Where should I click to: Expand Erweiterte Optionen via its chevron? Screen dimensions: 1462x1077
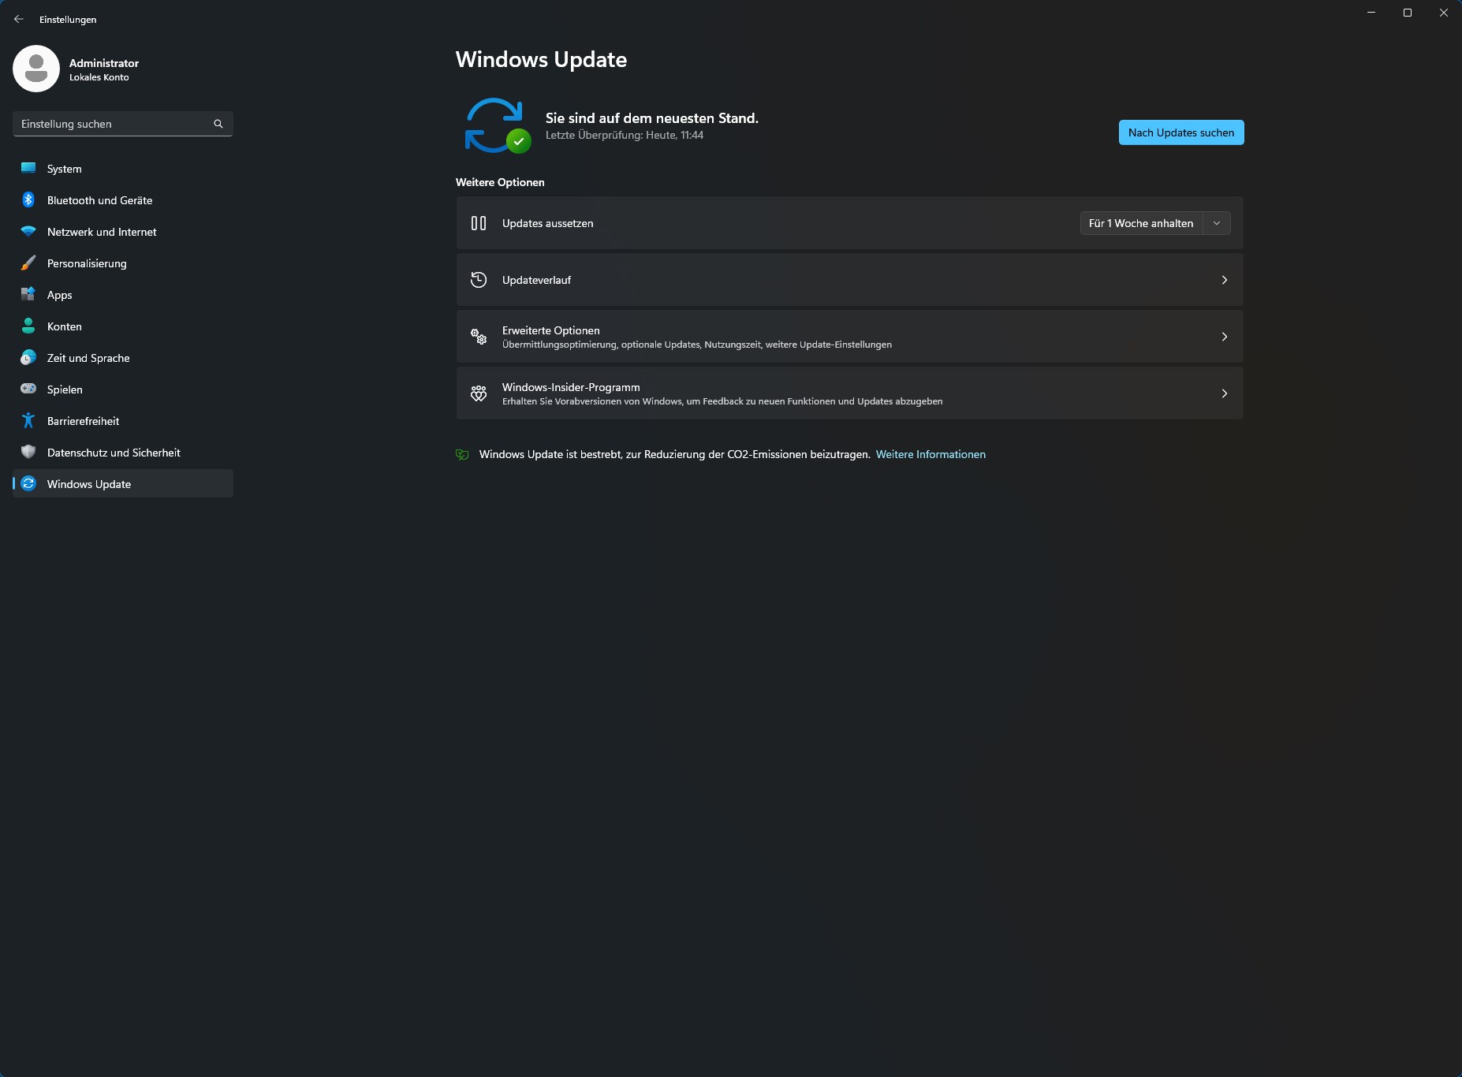[x=1225, y=337]
